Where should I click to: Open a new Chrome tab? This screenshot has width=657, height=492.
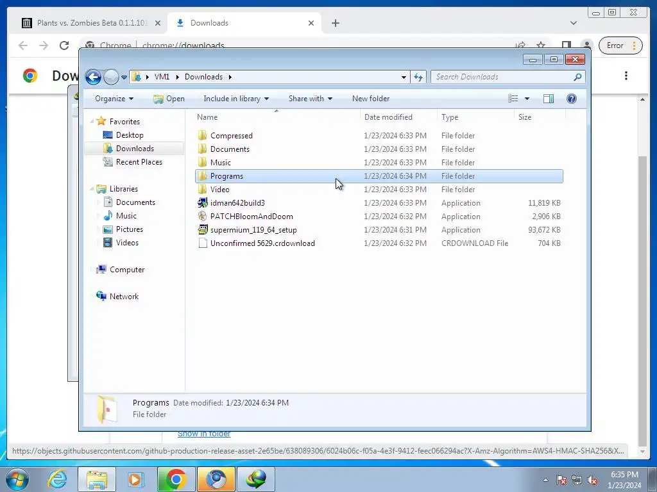[335, 23]
